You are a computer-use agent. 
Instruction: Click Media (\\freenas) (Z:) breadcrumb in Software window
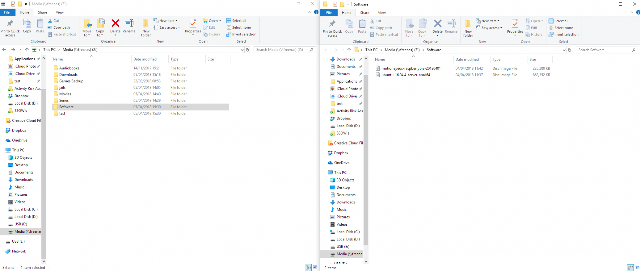tap(402, 50)
